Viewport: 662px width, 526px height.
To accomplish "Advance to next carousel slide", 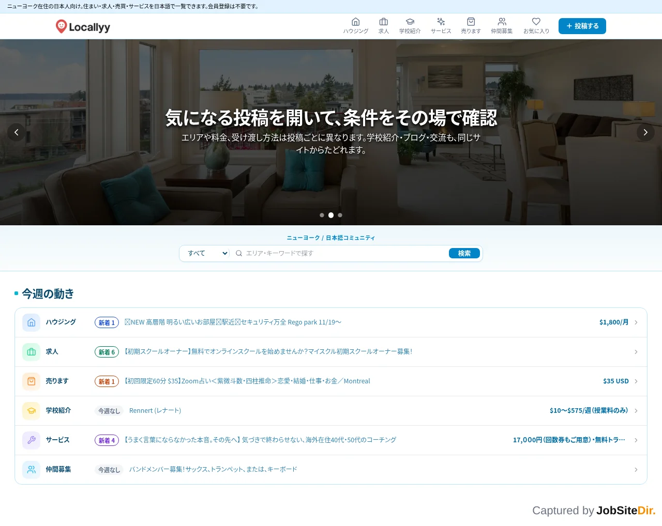I will pyautogui.click(x=645, y=132).
